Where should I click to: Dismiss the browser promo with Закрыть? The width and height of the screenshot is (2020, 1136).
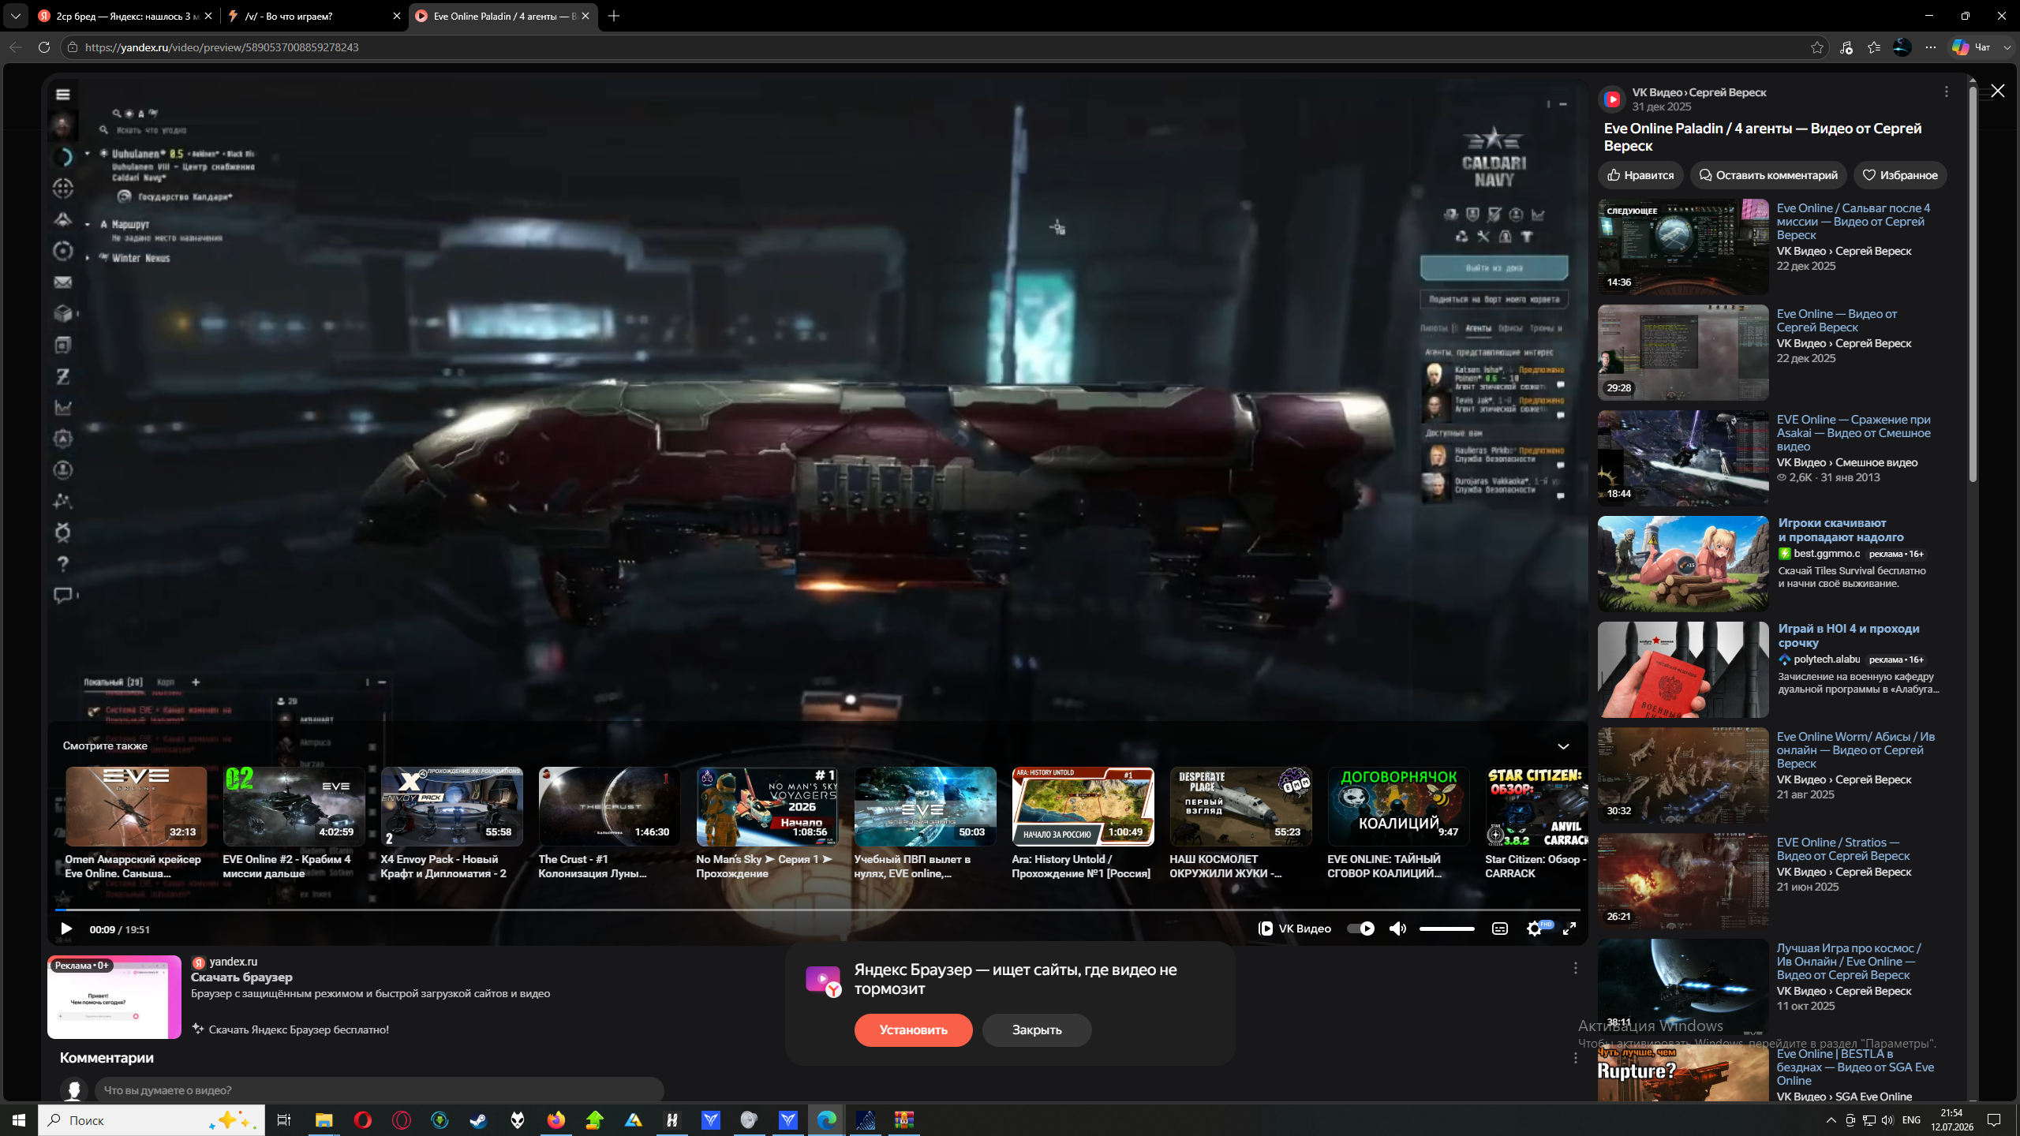click(x=1037, y=1030)
